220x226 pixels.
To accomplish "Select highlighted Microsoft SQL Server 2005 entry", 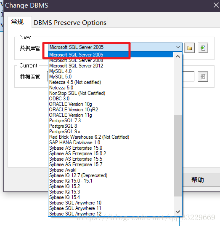I will pos(111,55).
